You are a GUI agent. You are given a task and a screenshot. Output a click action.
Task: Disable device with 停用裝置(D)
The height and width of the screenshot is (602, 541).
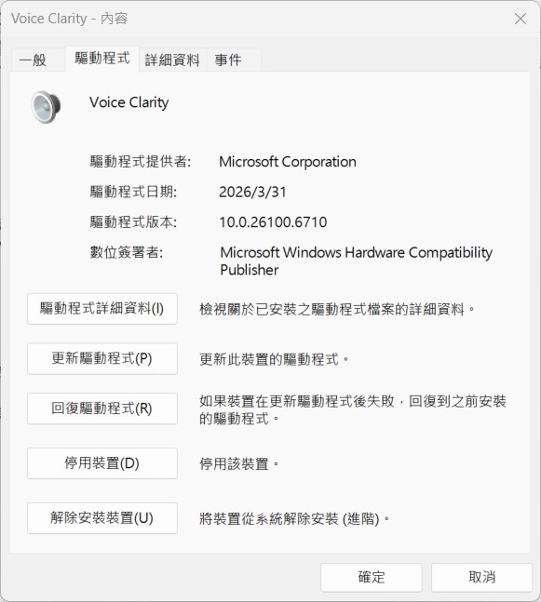pyautogui.click(x=102, y=463)
